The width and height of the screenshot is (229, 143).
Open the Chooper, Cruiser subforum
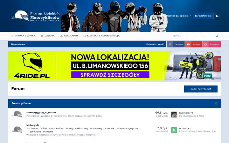click(x=38, y=129)
